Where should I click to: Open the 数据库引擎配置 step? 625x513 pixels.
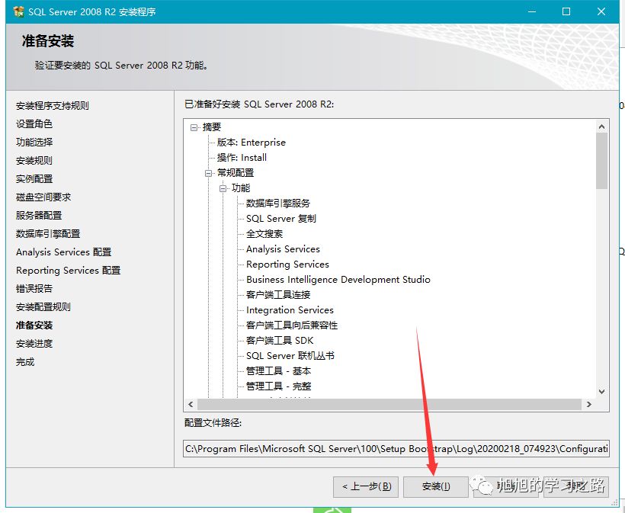coord(47,233)
